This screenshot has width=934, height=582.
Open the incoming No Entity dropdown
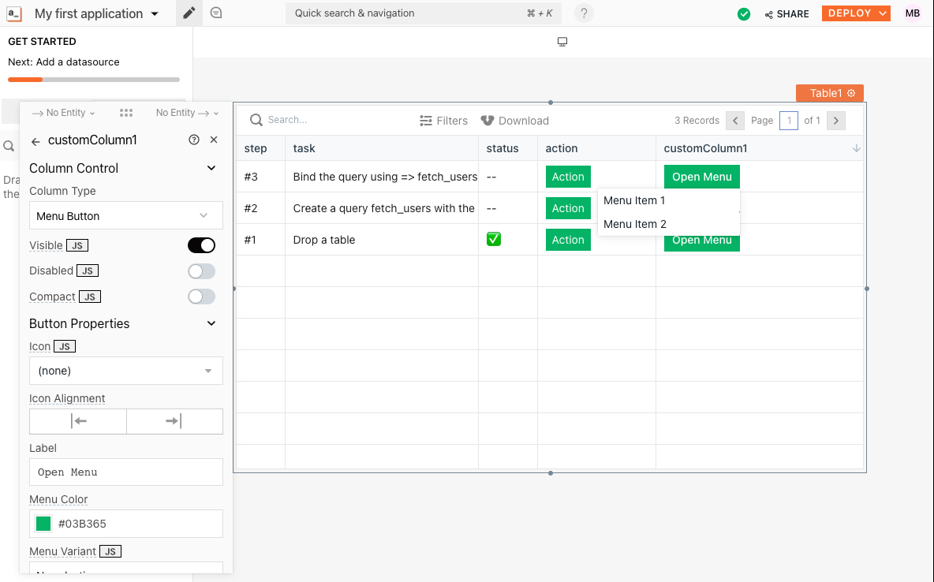point(63,113)
